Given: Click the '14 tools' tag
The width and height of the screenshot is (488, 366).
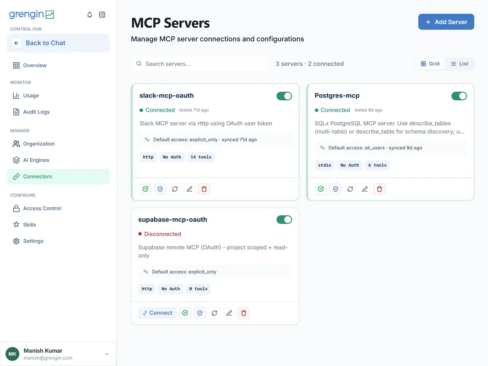Looking at the screenshot, I should [201, 157].
